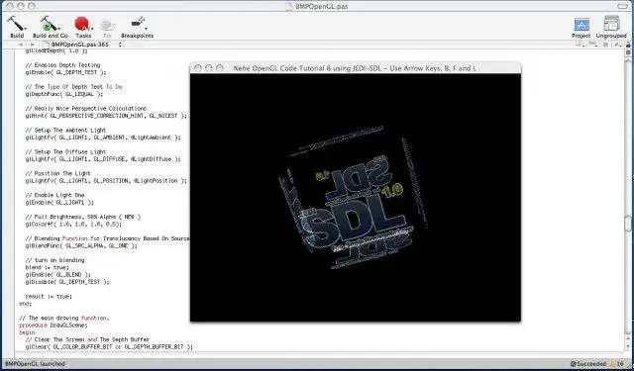Click the file icon beside BMPOpenGL.pas:365

[47, 44]
